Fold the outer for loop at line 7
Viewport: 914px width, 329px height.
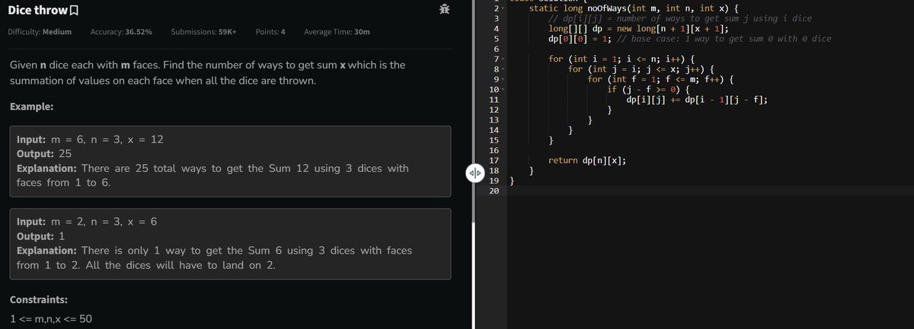(501, 59)
